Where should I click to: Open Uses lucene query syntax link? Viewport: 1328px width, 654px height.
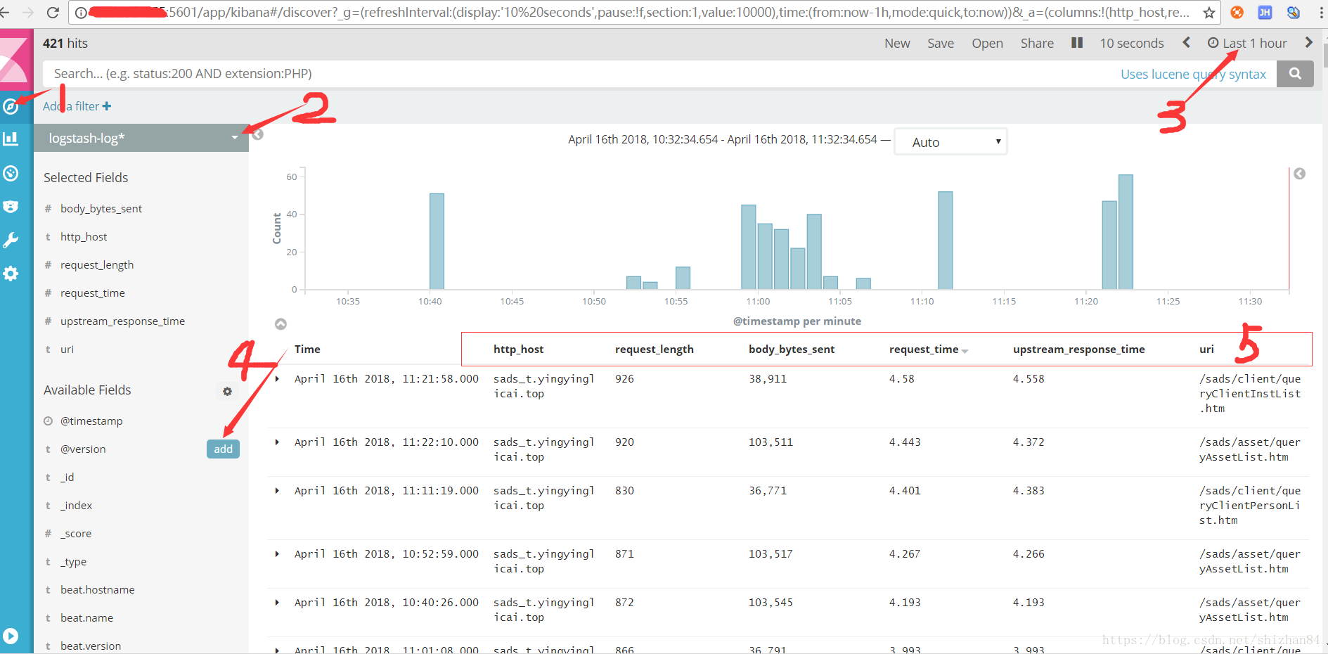pos(1193,74)
